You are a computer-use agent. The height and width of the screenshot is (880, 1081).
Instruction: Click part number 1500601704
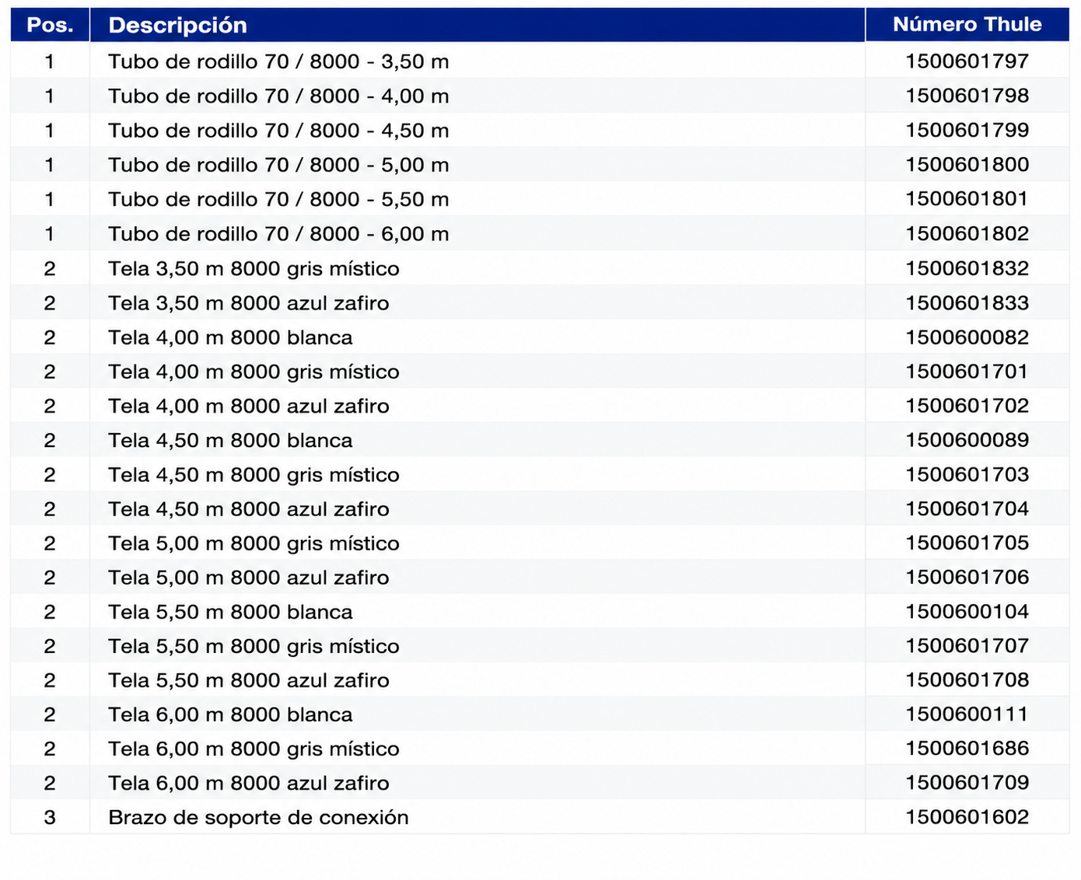pos(967,508)
